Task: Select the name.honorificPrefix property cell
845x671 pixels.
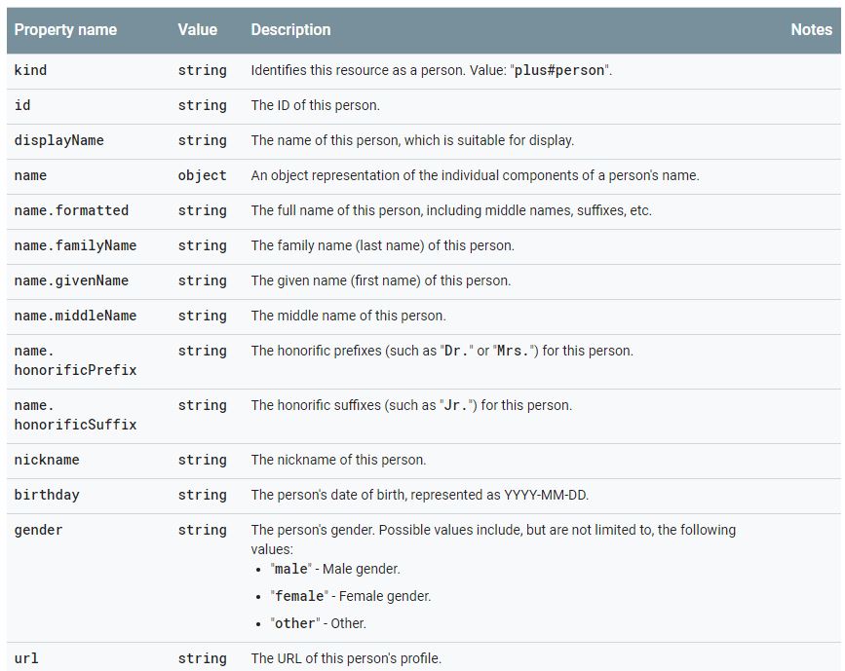Action: [x=75, y=360]
